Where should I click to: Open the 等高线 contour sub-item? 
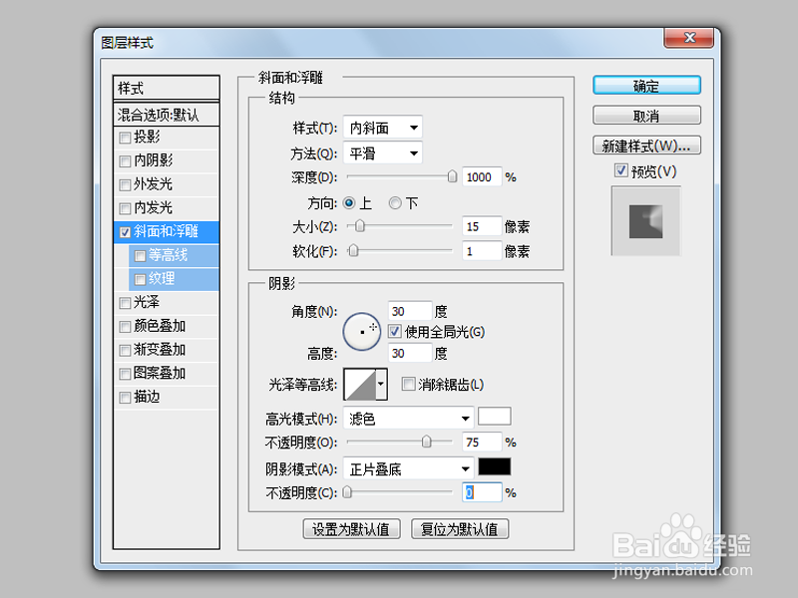point(174,255)
